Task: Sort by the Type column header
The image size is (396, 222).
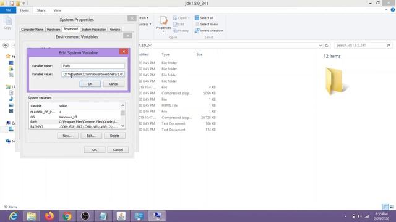Action: 166,55
